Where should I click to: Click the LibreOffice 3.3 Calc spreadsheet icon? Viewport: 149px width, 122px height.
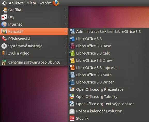72,53
